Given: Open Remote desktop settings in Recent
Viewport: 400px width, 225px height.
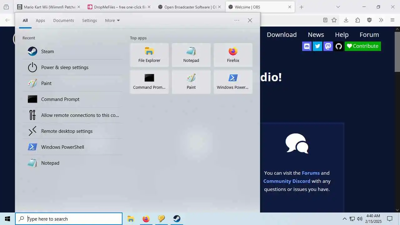Looking at the screenshot, I should 72,131.
